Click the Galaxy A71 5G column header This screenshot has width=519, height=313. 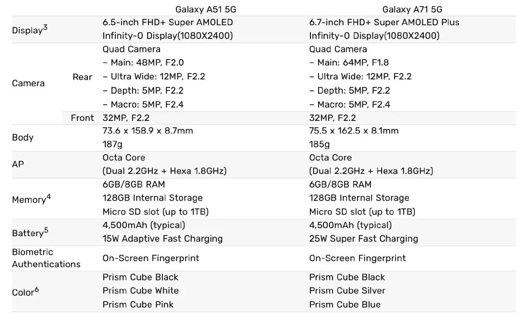pos(412,9)
